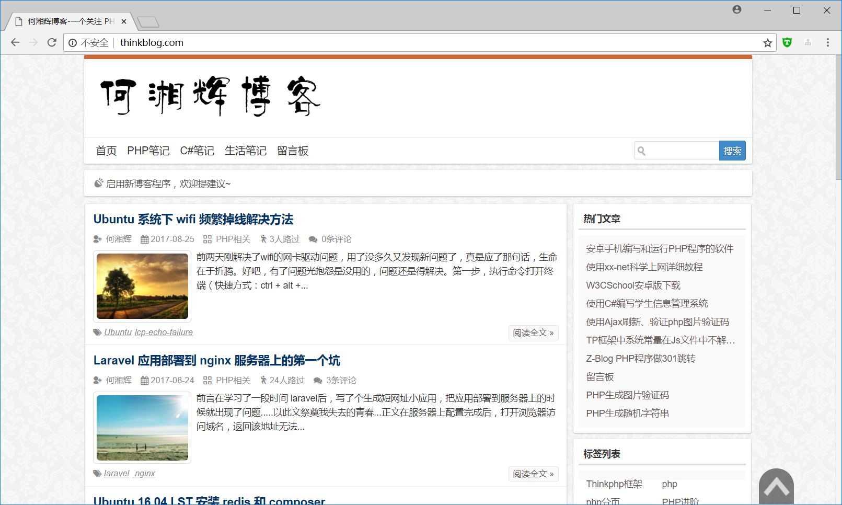The width and height of the screenshot is (842, 505).
Task: Open post Laravel 应用部署到 nginx 服务器上的第一个坑
Action: coord(217,360)
